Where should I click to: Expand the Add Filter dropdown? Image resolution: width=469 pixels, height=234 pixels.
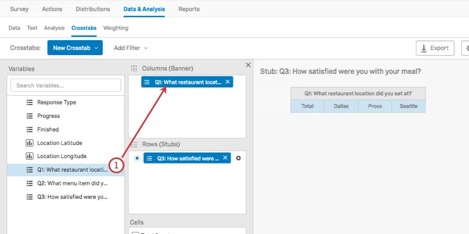131,48
